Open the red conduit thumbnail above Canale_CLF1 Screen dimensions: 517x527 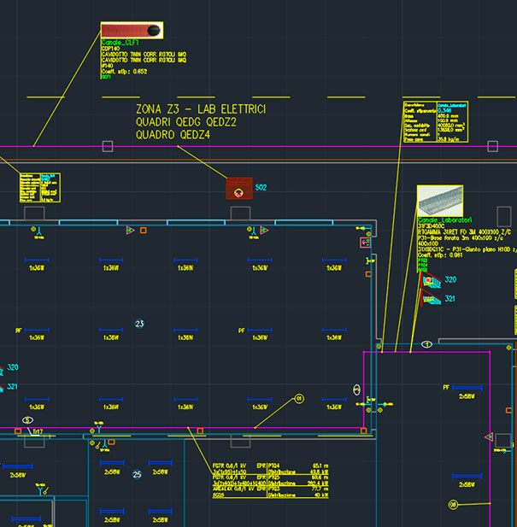click(132, 30)
